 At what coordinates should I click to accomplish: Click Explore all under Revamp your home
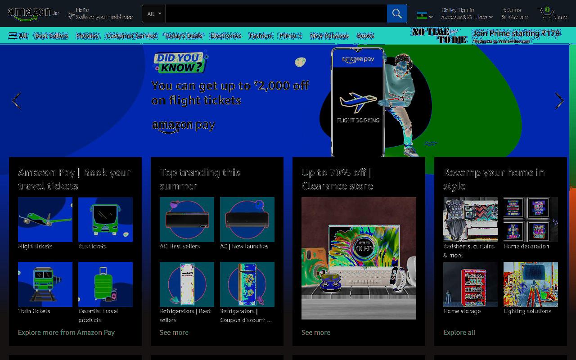[x=459, y=332]
